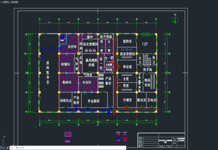Open the [-] viewport controls menu
Image resolution: width=218 pixels, height=150 pixels.
(x=1, y=2)
